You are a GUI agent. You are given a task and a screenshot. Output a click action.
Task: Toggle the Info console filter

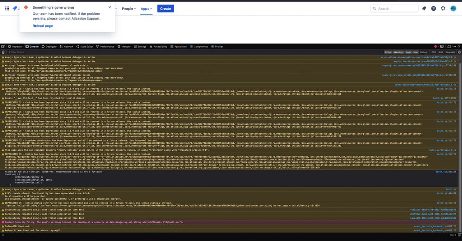415,52
